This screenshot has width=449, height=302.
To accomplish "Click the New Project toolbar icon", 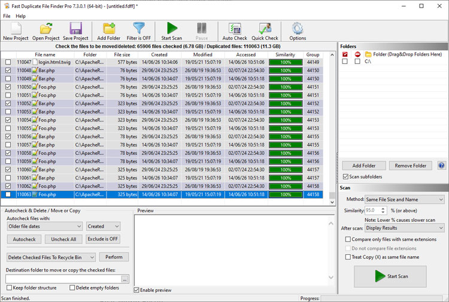I will [x=16, y=31].
